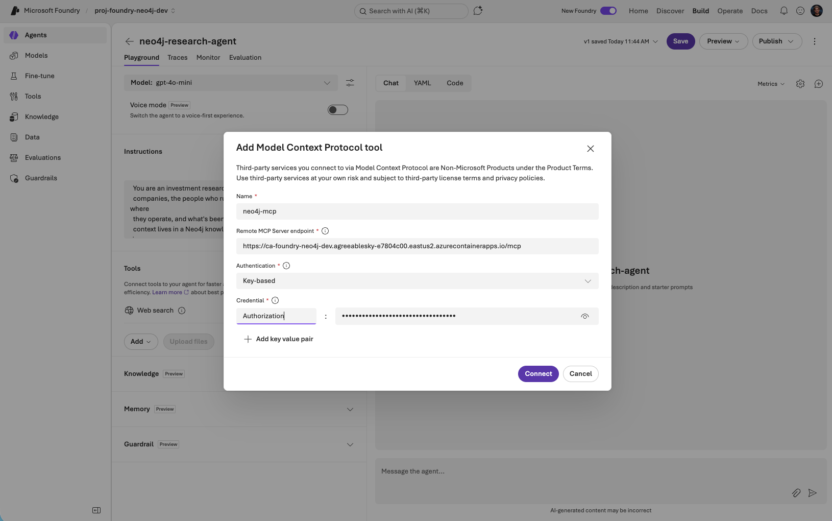Screen dimensions: 832x521
Task: Click the notifications bell icon
Action: [x=784, y=11]
